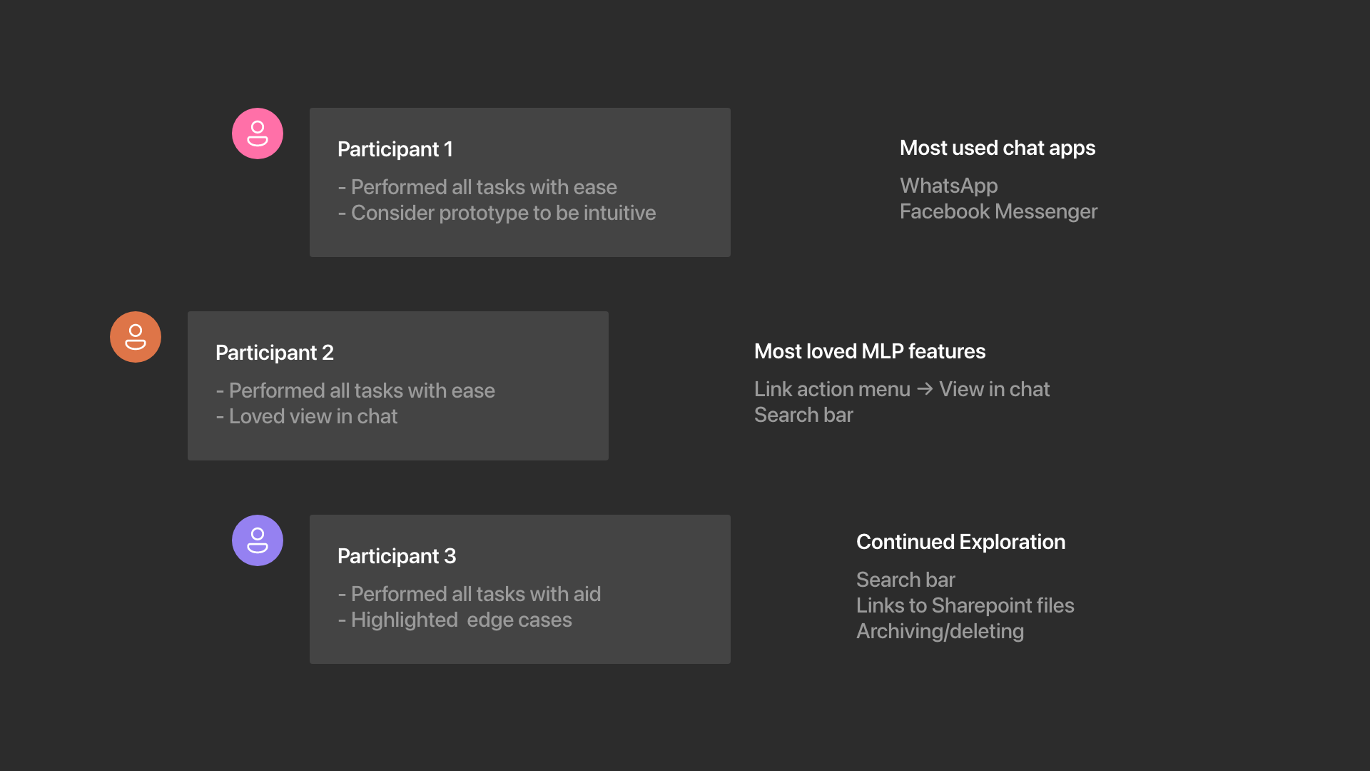Click 'Continued Exploration' heading
This screenshot has width=1370, height=771.
(x=960, y=542)
